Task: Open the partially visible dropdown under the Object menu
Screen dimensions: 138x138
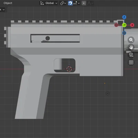Action: coord(2,10)
